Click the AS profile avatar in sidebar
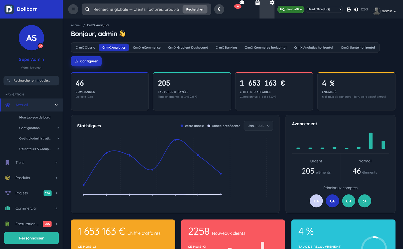Screen dimensions: 403x249 pyautogui.click(x=32, y=38)
